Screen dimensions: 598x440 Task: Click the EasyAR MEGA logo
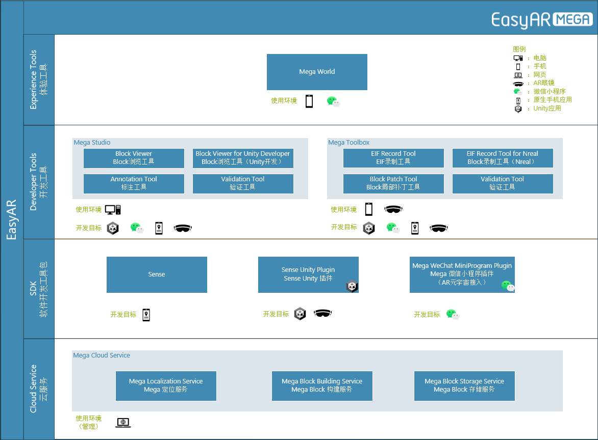(x=542, y=20)
